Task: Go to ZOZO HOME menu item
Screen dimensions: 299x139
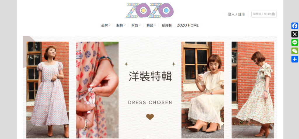Action: point(188,25)
